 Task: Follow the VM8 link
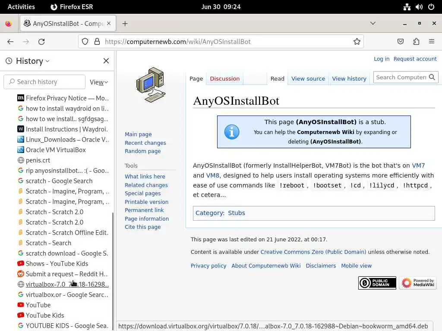point(212,175)
